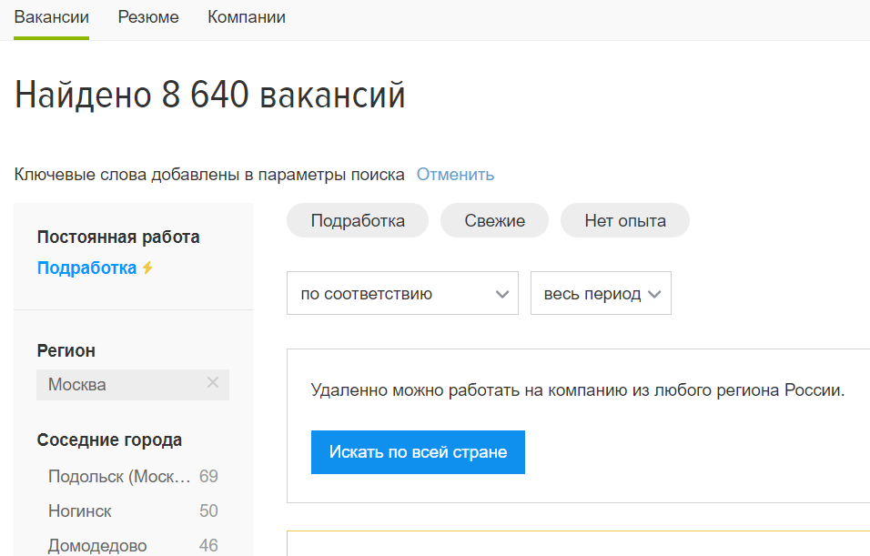This screenshot has height=556, width=870.
Task: Open the весь период time filter dropdown
Action: [601, 293]
